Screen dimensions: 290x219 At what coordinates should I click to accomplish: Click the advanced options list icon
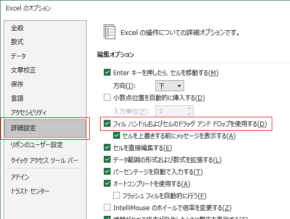click(x=110, y=32)
